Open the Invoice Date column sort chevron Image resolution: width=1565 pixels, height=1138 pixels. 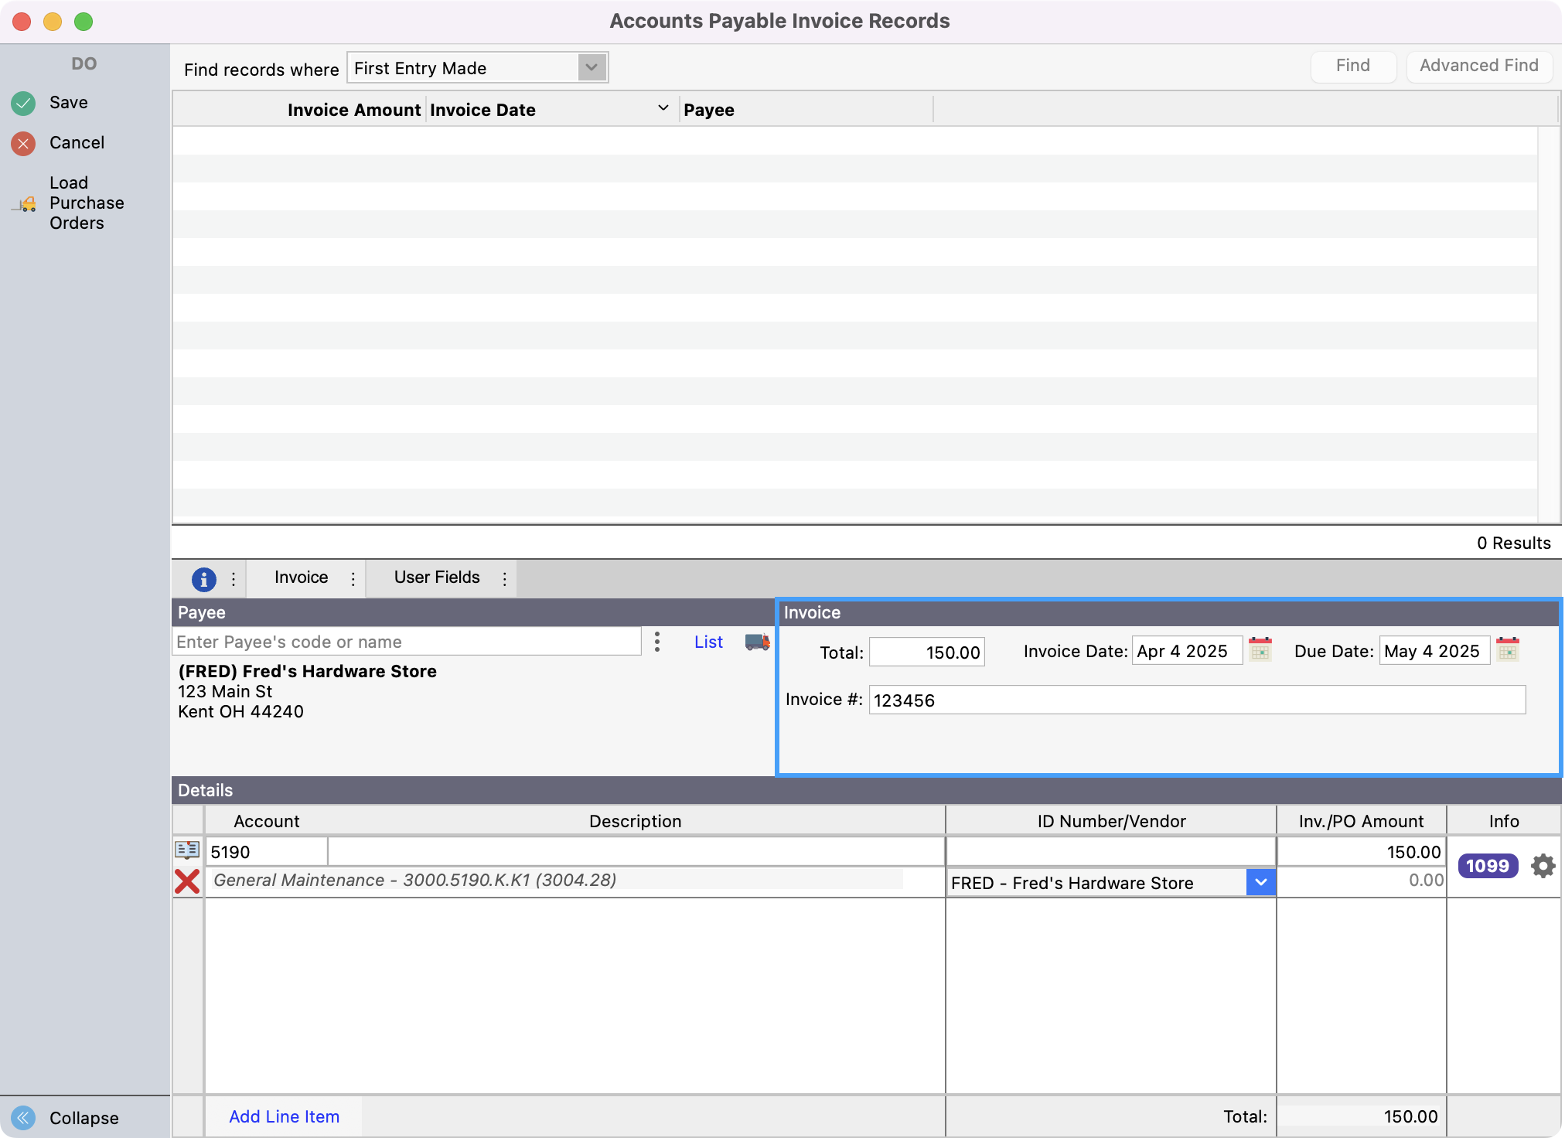pos(663,108)
